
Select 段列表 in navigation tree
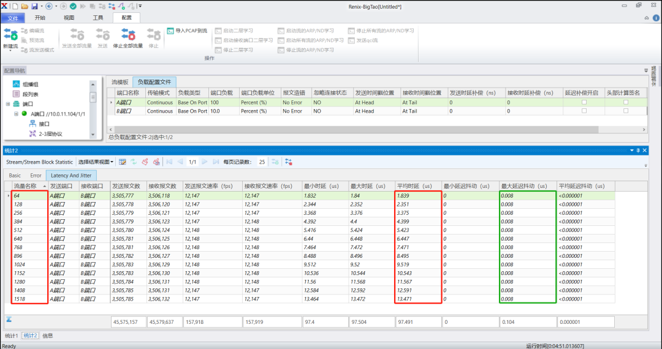[x=25, y=94]
